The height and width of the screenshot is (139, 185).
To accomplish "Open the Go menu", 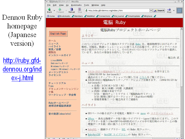I will (67, 5).
